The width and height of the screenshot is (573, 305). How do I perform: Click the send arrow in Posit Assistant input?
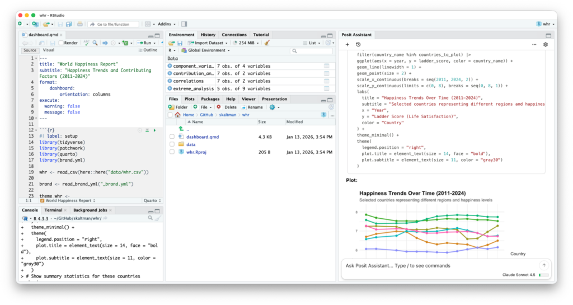(x=544, y=266)
